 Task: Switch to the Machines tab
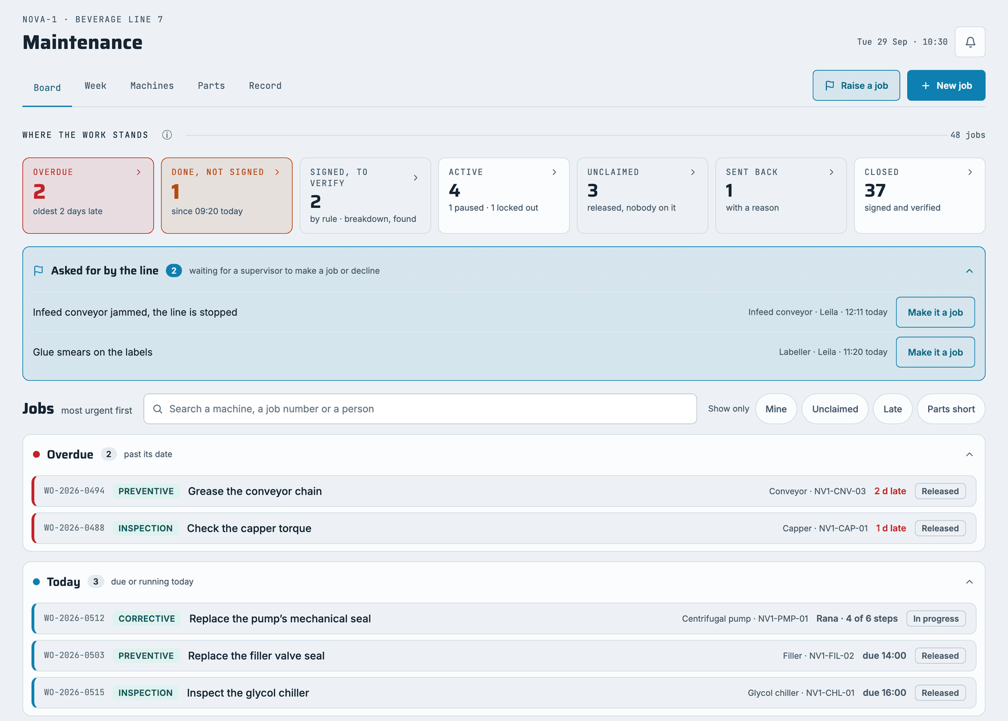click(x=152, y=86)
